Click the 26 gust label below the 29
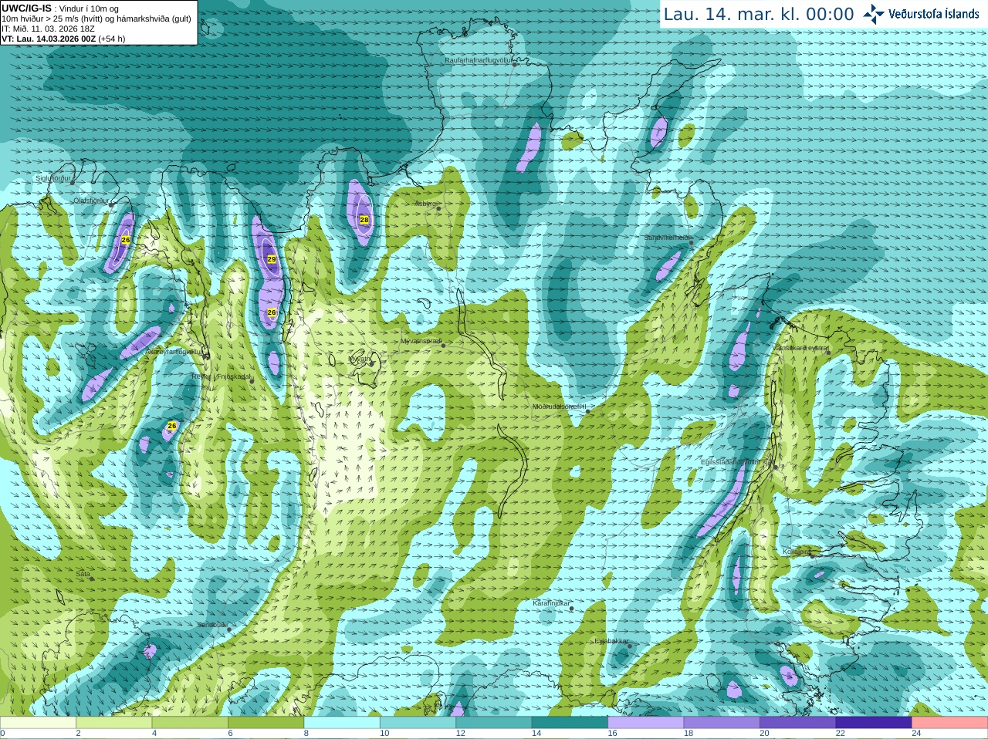The image size is (988, 739). tap(272, 312)
